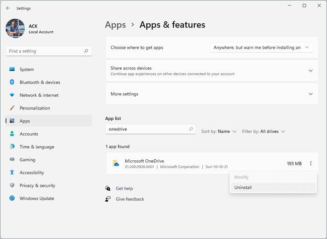Click the search magnifier in app list box
The image size is (327, 239).
(x=191, y=130)
